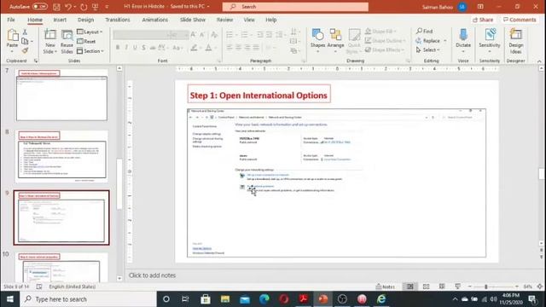Open Quick Styles gallery
The image size is (546, 307).
point(354,41)
